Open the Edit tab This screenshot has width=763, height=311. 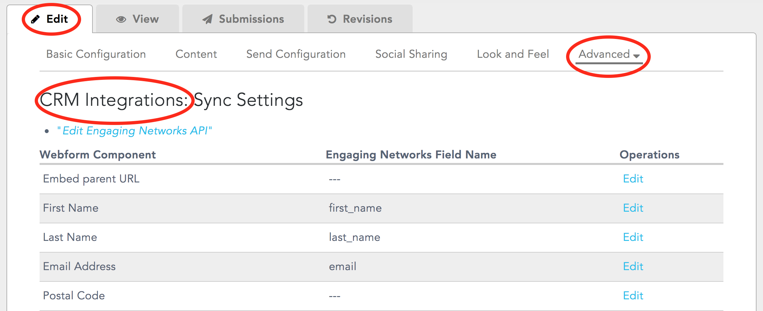coord(50,19)
